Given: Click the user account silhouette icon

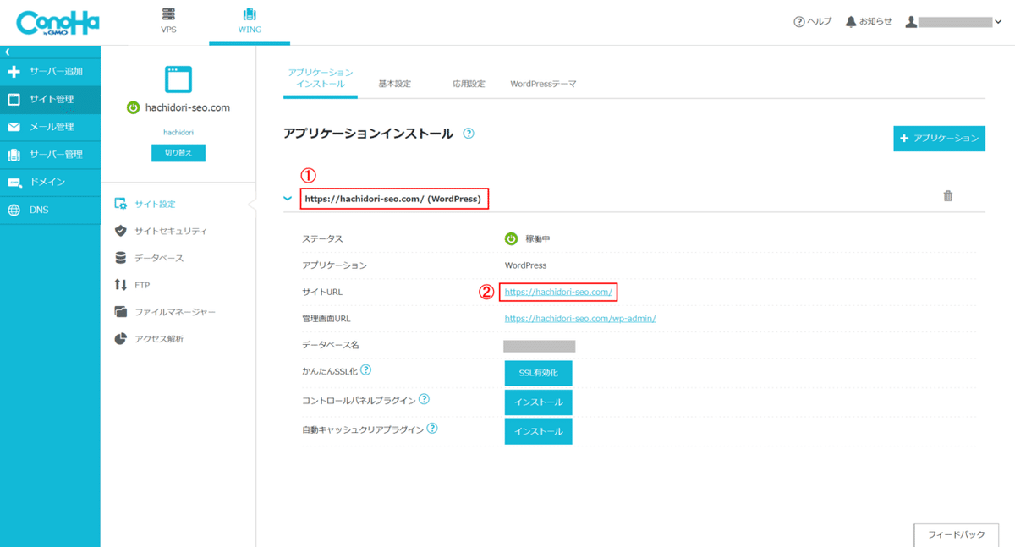Looking at the screenshot, I should 911,22.
